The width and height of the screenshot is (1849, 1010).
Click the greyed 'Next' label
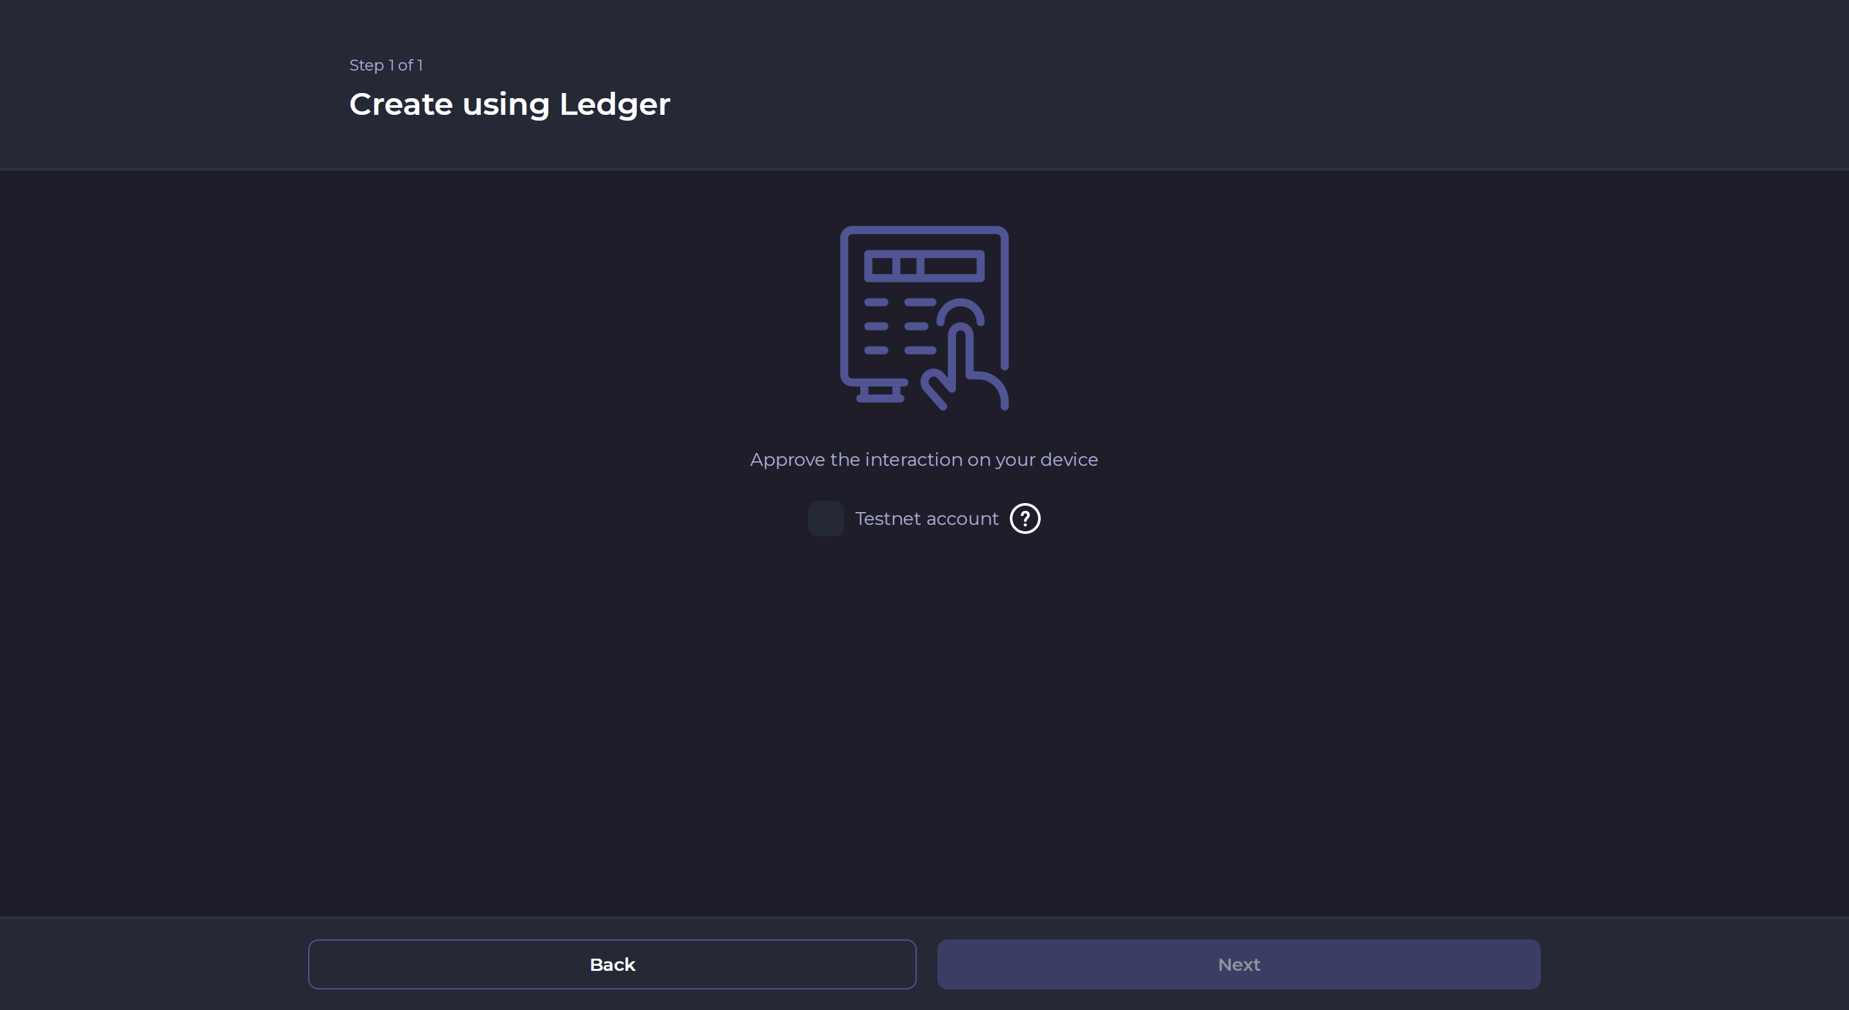[x=1239, y=965]
